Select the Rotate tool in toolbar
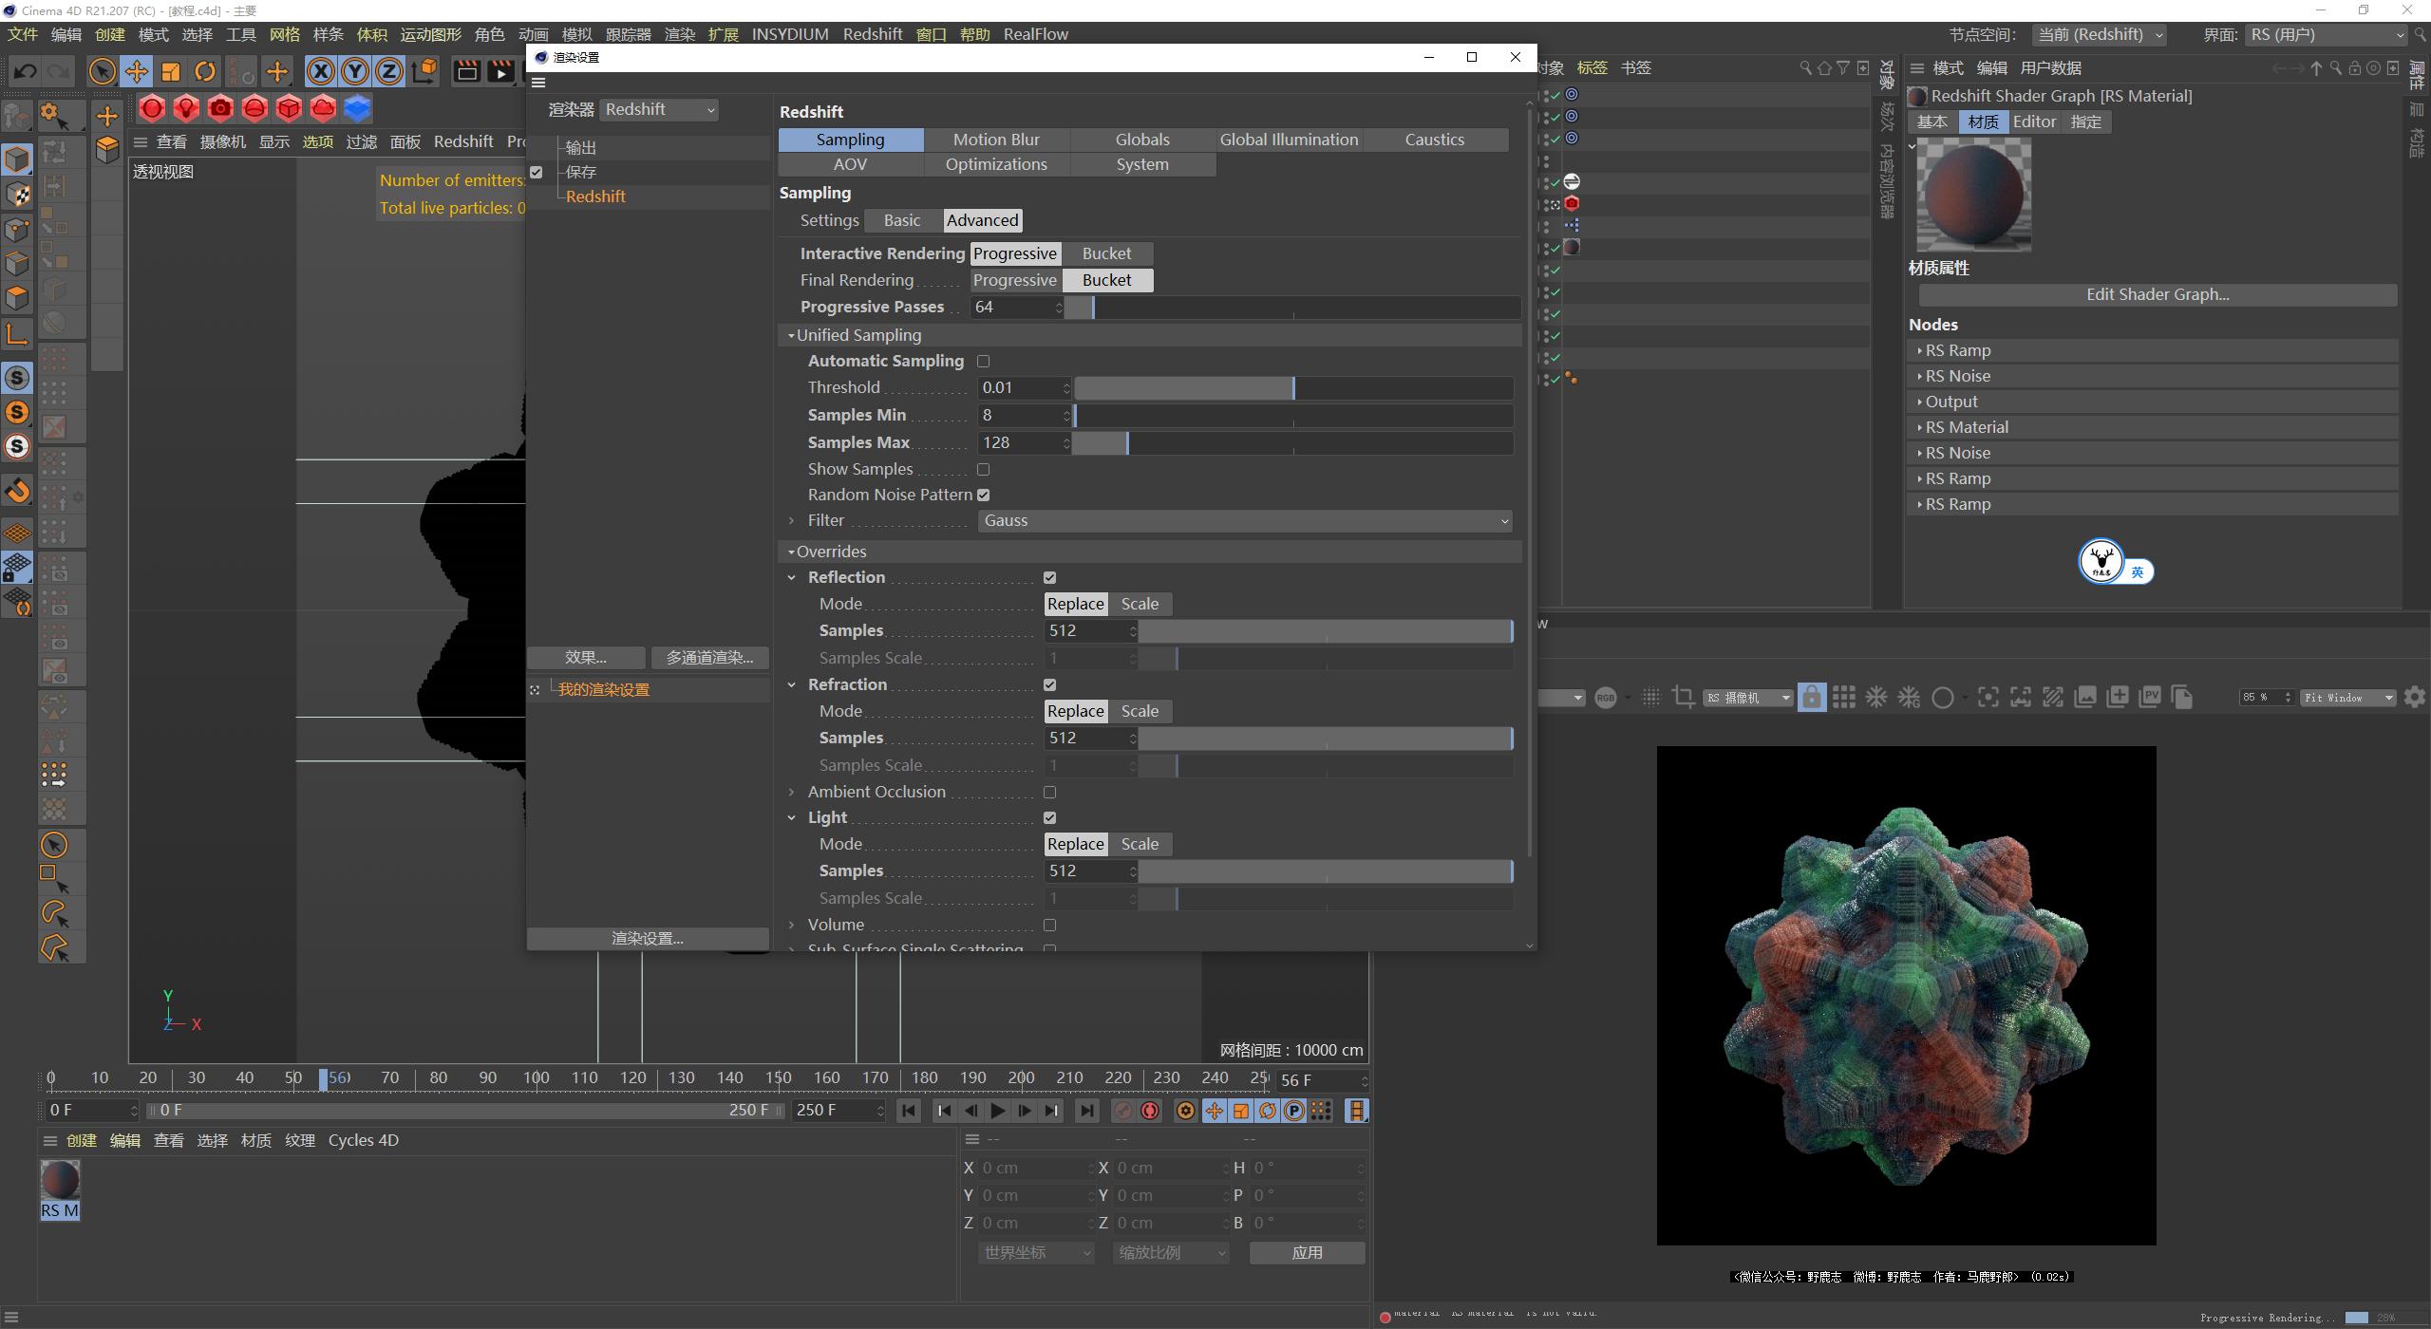This screenshot has width=2431, height=1329. (204, 71)
